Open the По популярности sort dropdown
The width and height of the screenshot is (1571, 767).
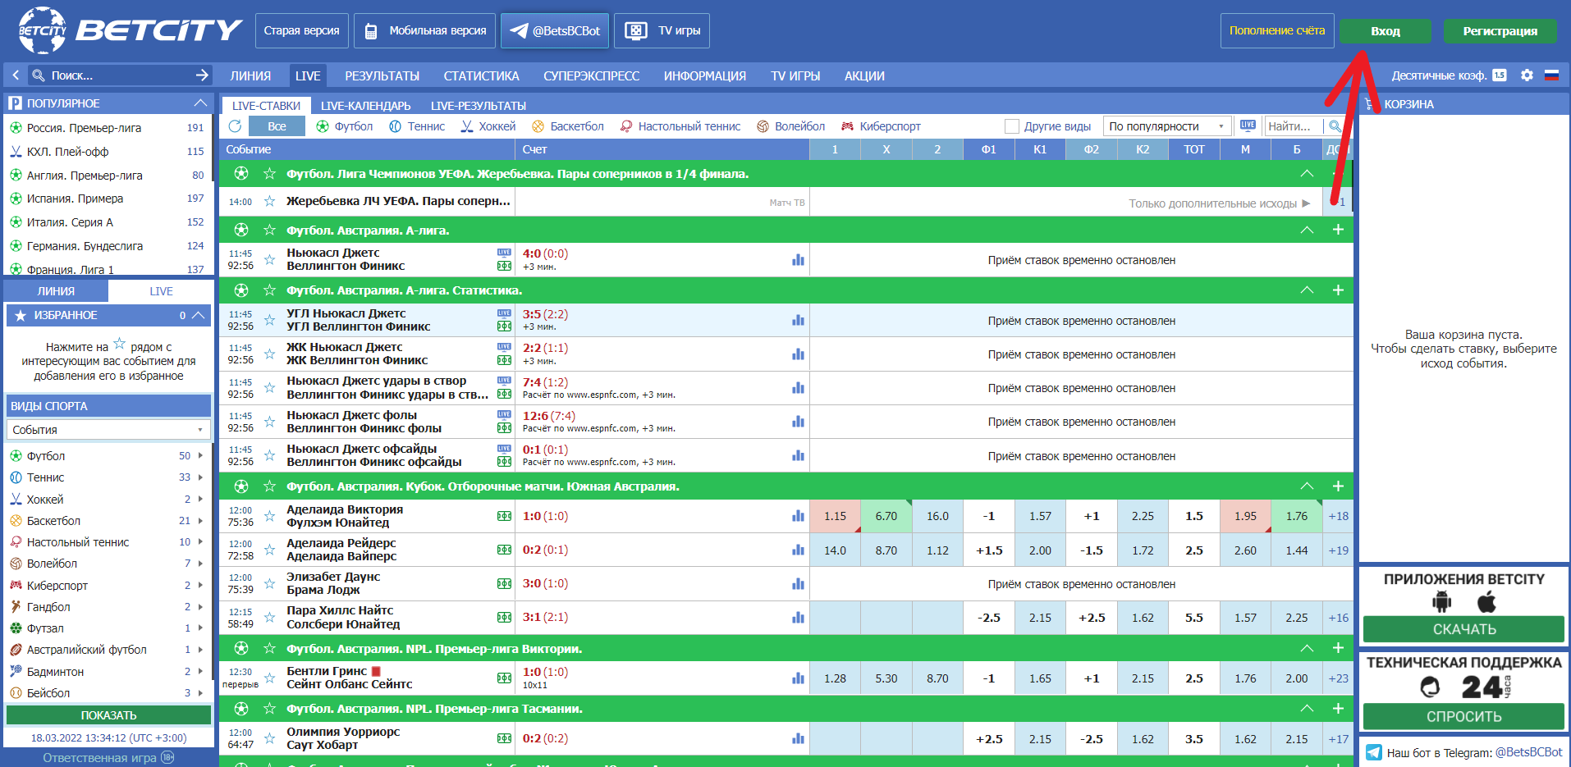tap(1166, 126)
